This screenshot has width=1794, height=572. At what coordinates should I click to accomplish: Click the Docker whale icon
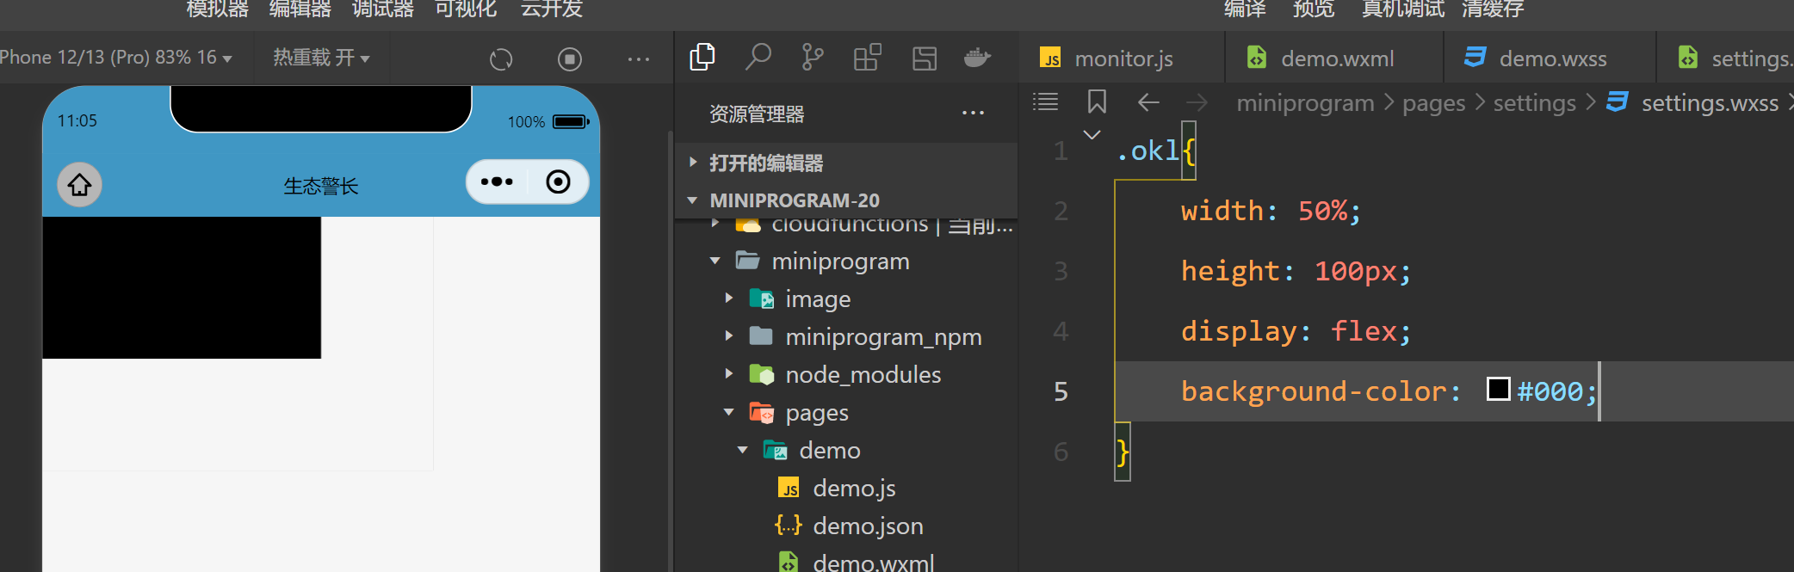click(977, 58)
